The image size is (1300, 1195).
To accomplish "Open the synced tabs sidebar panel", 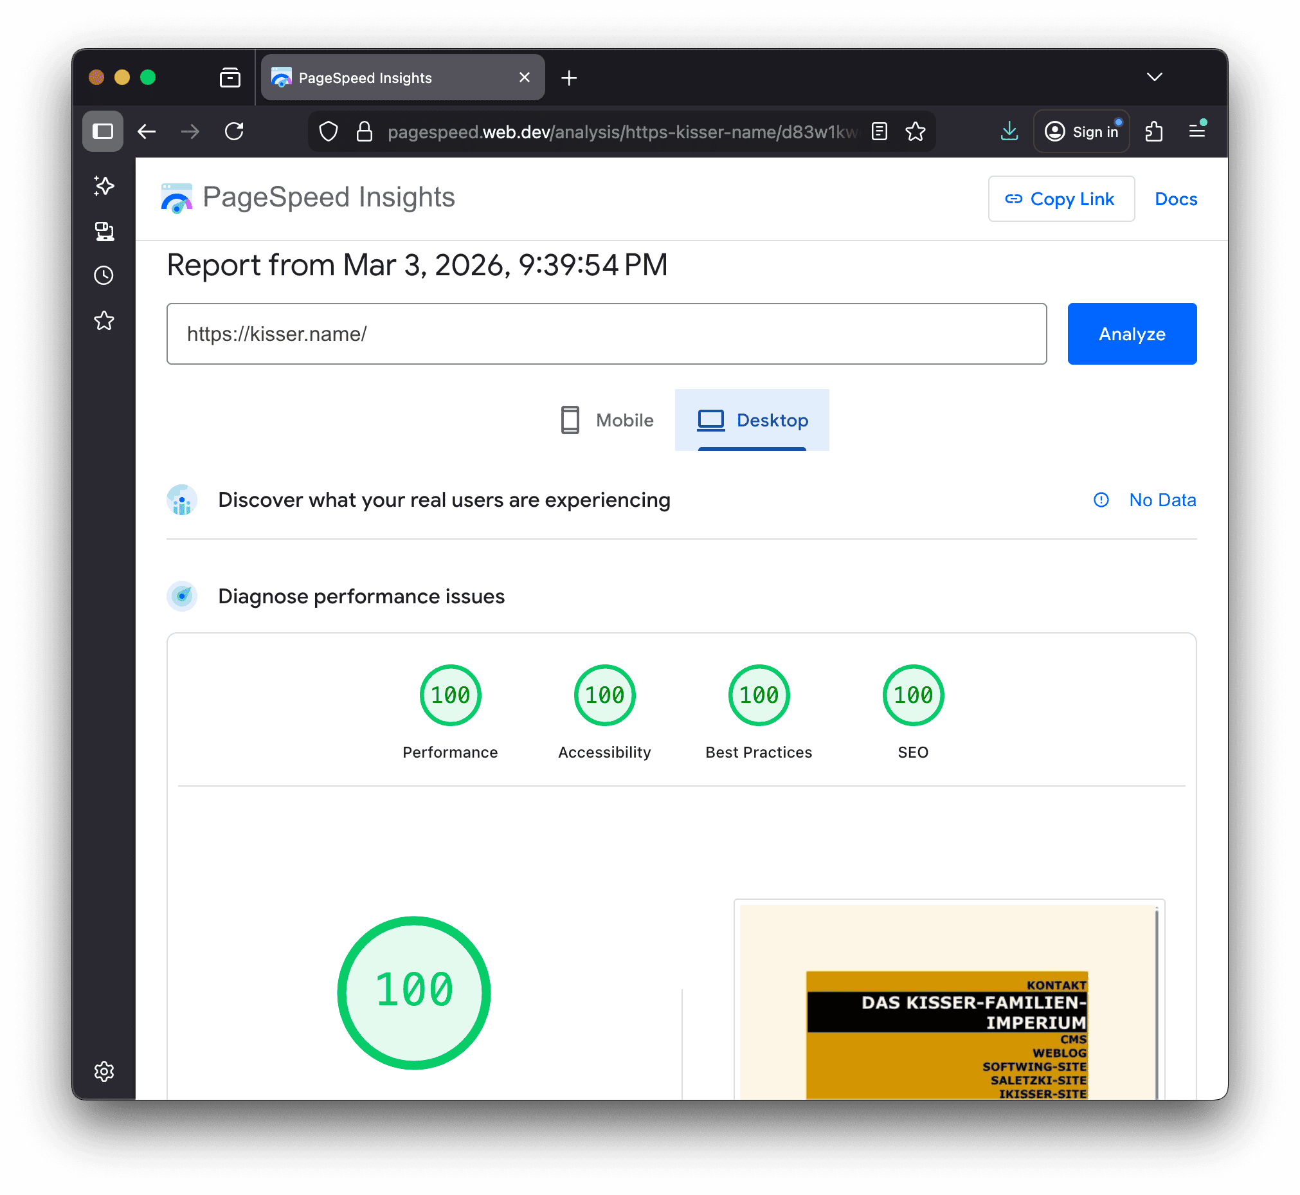I will [104, 232].
